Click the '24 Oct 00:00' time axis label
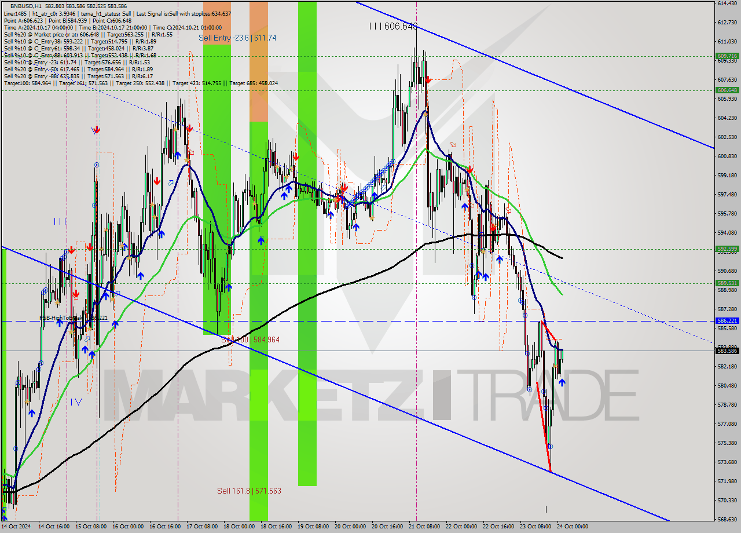 pos(572,527)
